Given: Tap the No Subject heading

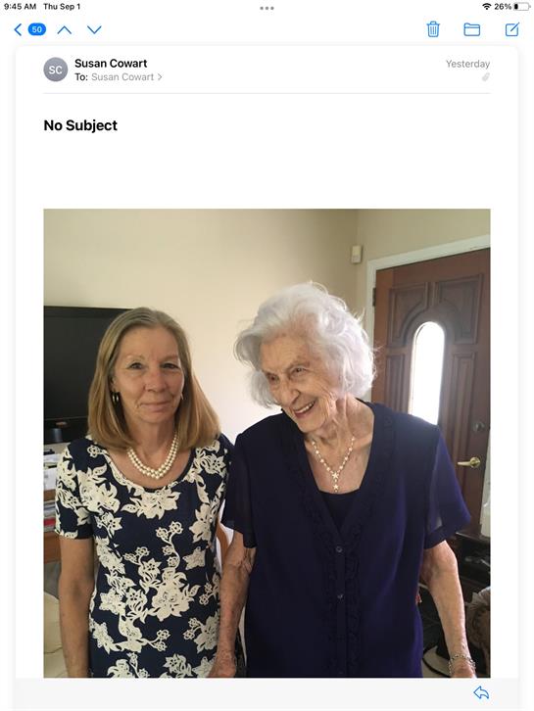Looking at the screenshot, I should pos(80,125).
